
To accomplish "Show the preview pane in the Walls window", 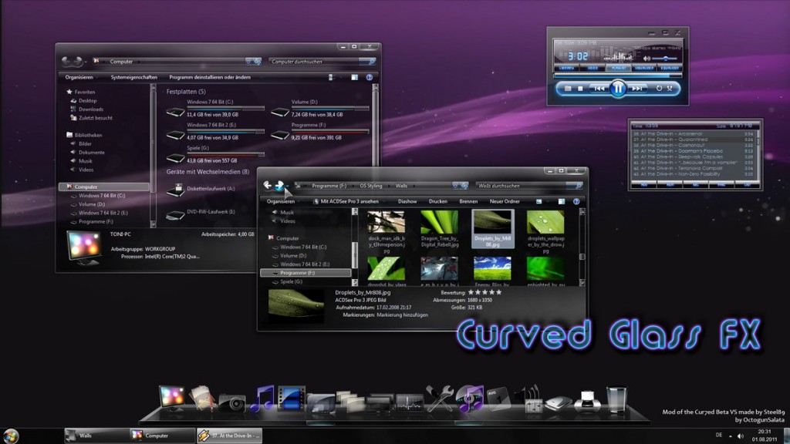I will (x=562, y=201).
